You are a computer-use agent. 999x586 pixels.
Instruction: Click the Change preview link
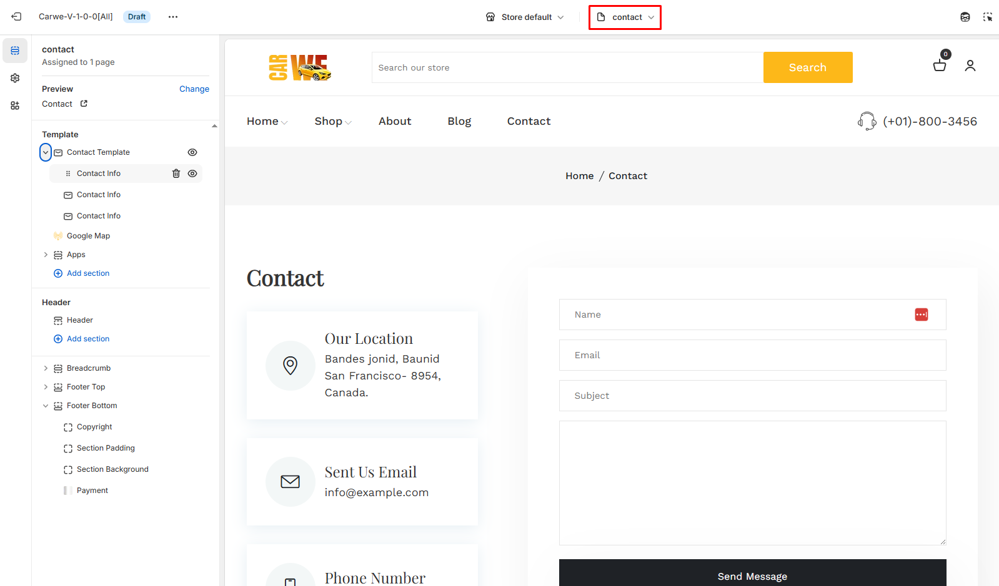click(194, 89)
